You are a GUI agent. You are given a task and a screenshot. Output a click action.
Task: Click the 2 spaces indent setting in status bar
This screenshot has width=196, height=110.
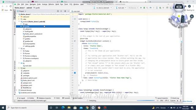point(173,101)
